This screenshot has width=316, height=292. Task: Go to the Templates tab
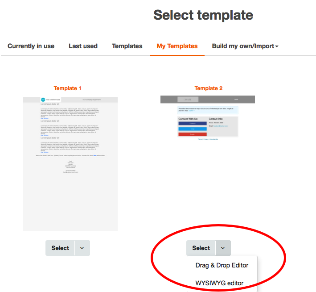[x=127, y=46]
